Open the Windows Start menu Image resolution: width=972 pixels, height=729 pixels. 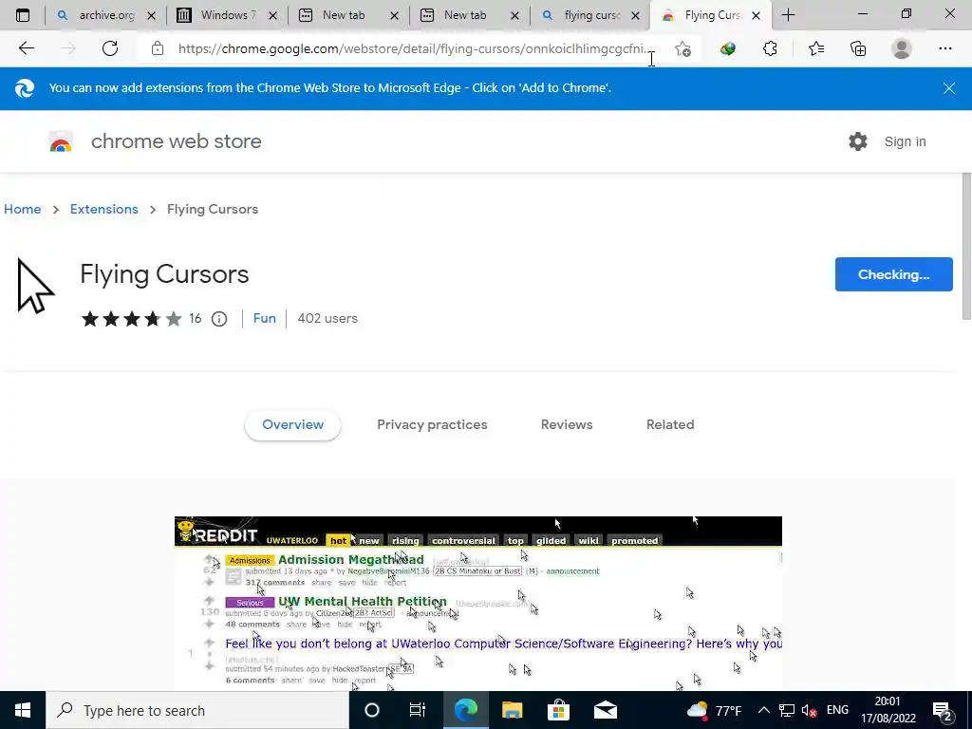[23, 710]
